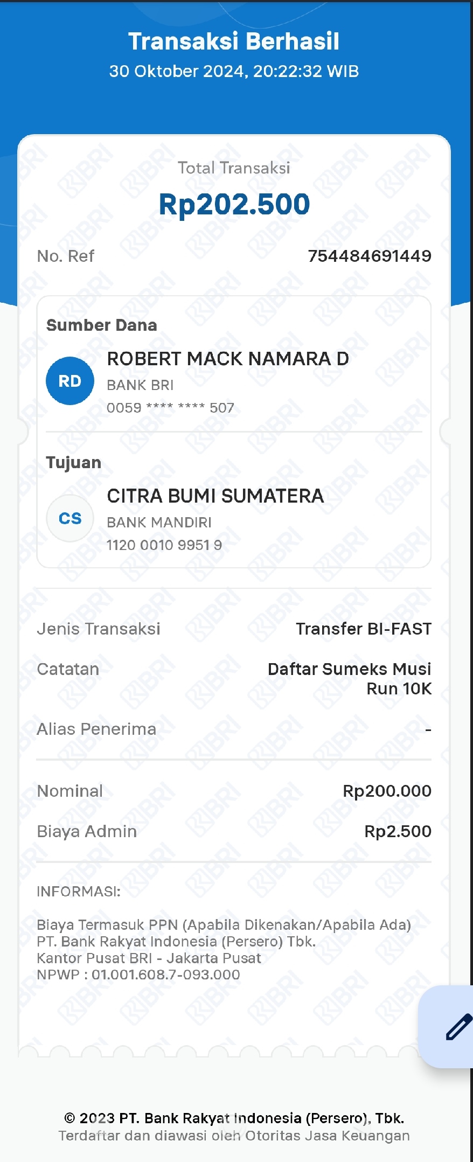Tap the masked BRI account number

pyautogui.click(x=170, y=408)
